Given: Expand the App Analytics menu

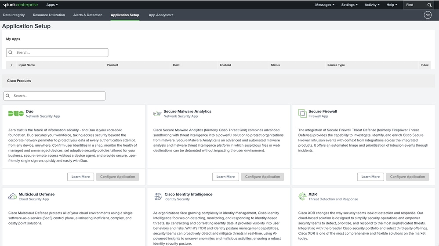Looking at the screenshot, I should [161, 15].
